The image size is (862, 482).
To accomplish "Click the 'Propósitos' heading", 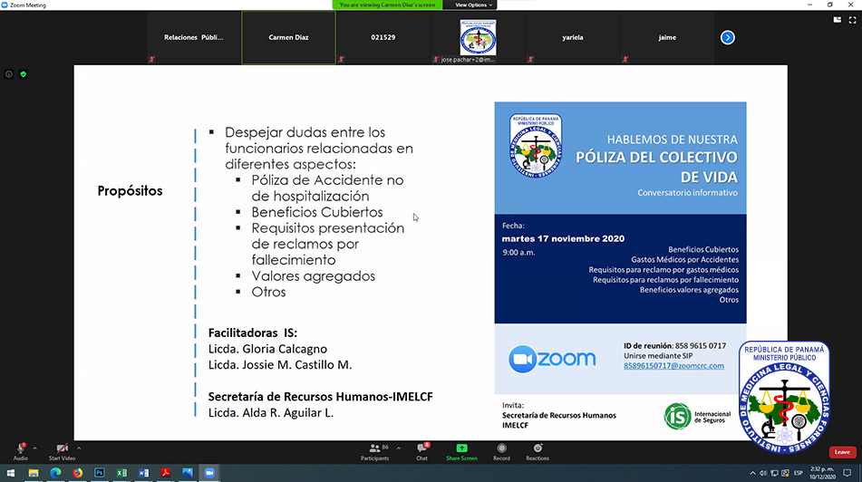I will click(130, 190).
